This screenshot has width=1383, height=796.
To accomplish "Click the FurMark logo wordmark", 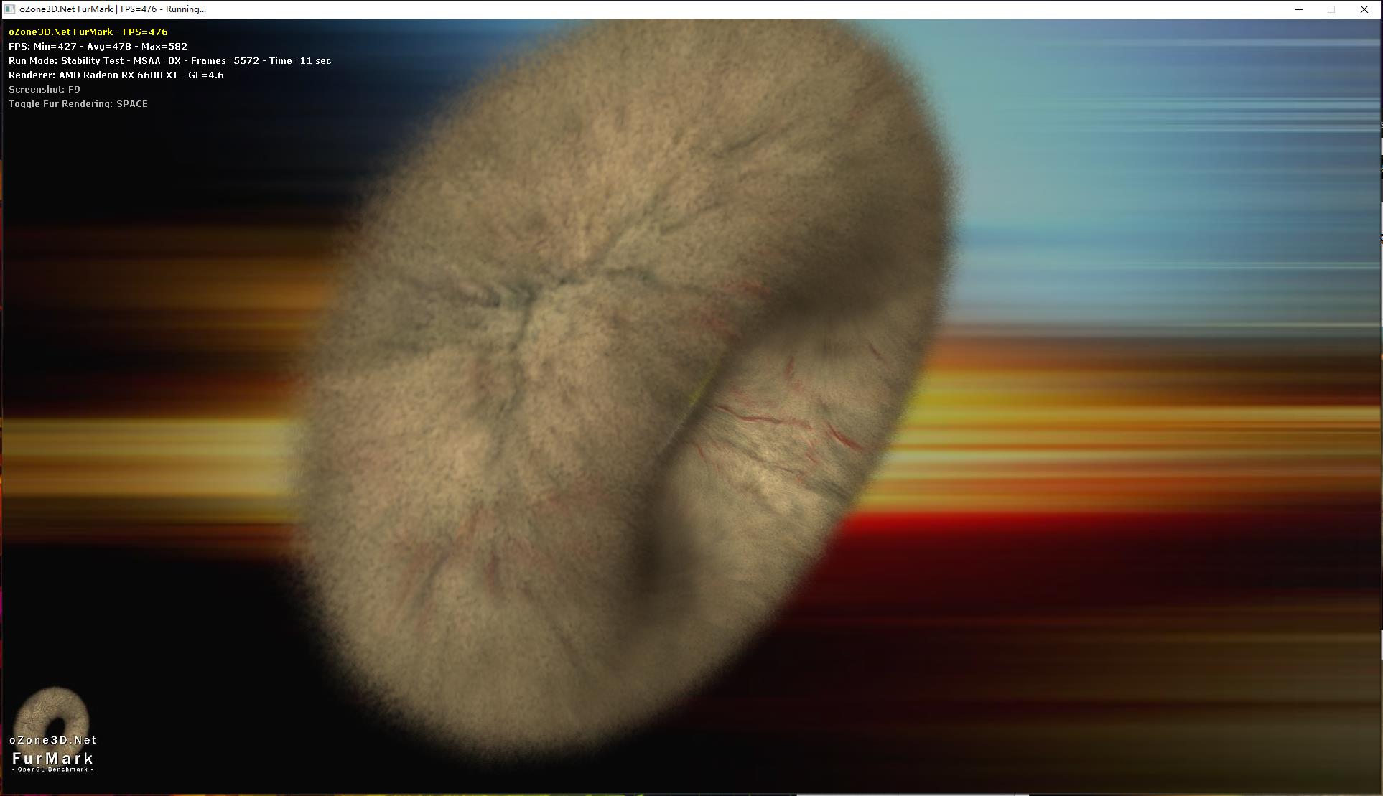I will pos(52,758).
